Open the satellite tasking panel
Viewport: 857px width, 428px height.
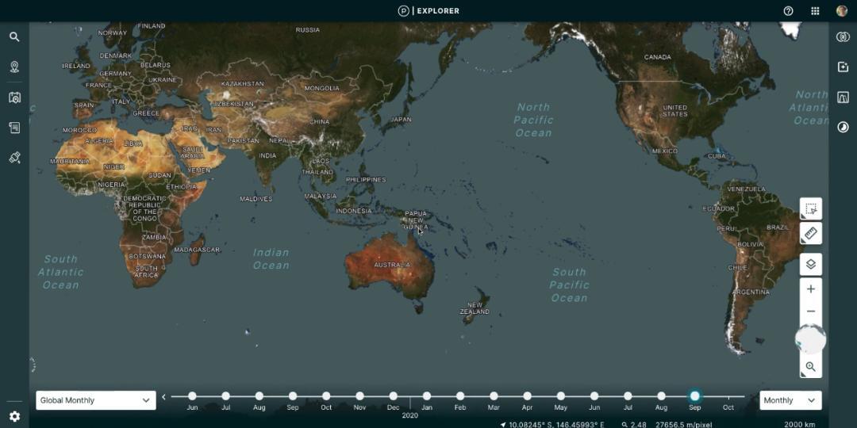pyautogui.click(x=14, y=158)
